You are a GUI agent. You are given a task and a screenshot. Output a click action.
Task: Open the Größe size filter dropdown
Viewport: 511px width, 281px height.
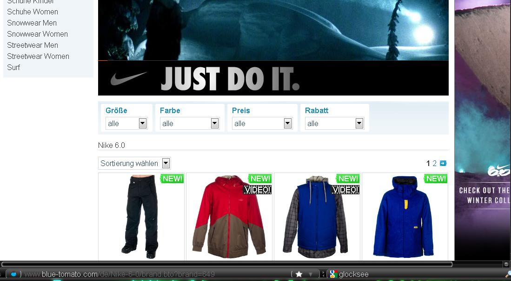[x=126, y=123]
